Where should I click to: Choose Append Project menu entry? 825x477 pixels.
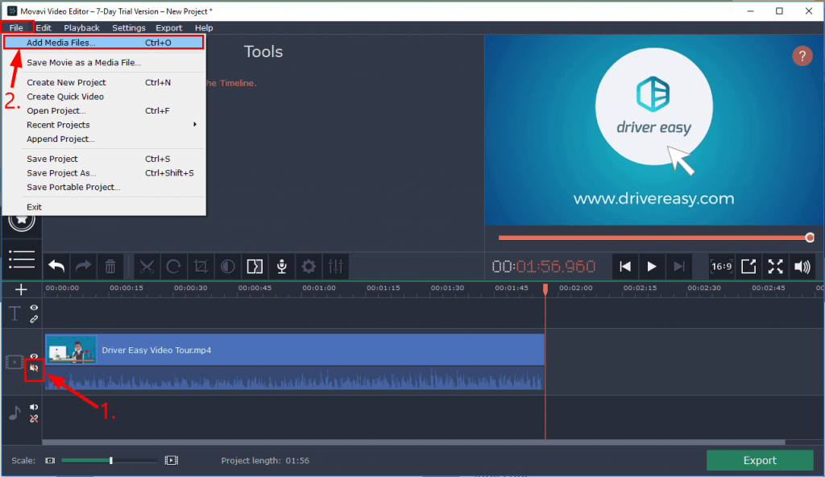(x=104, y=139)
